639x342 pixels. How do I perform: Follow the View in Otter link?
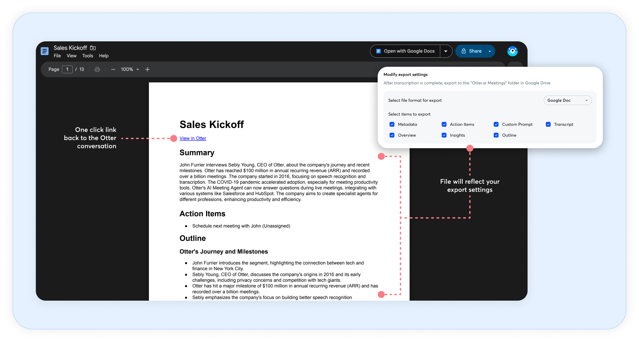193,138
